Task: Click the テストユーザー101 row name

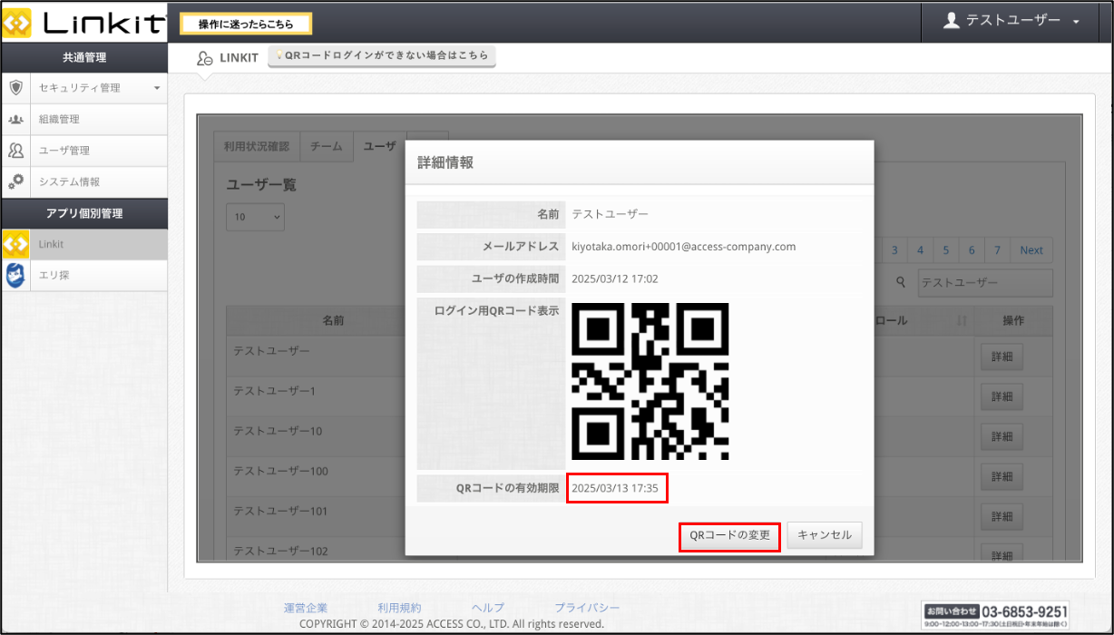Action: pos(281,511)
